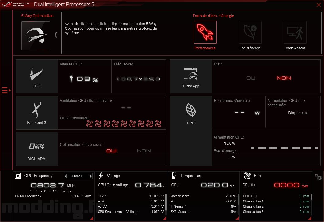This screenshot has height=222, width=324.
Task: Expand the Voltage panel corner triangle
Action: pyautogui.click(x=164, y=218)
